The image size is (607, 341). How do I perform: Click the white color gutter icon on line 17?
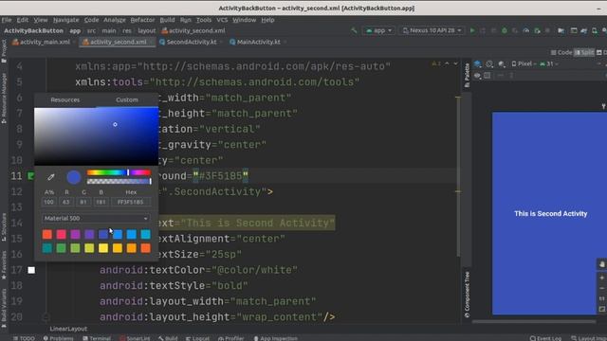(31, 270)
